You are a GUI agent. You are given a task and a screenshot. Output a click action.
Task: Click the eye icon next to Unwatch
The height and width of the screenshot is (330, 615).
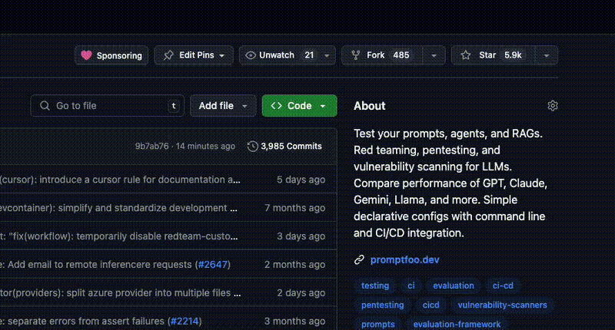tap(251, 55)
